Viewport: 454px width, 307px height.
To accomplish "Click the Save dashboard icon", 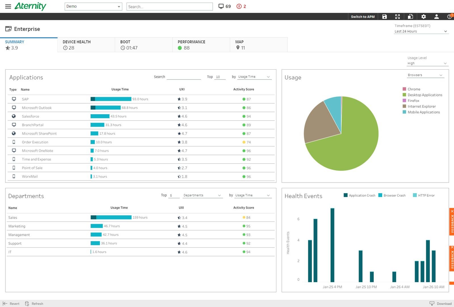I will click(x=384, y=17).
